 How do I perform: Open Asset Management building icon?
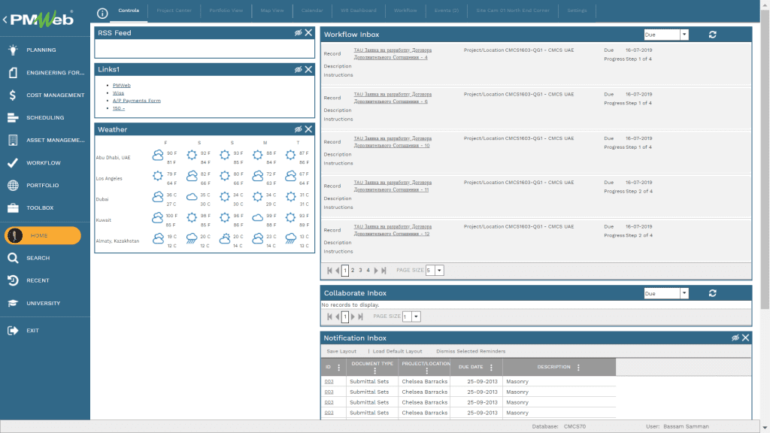[x=14, y=140]
